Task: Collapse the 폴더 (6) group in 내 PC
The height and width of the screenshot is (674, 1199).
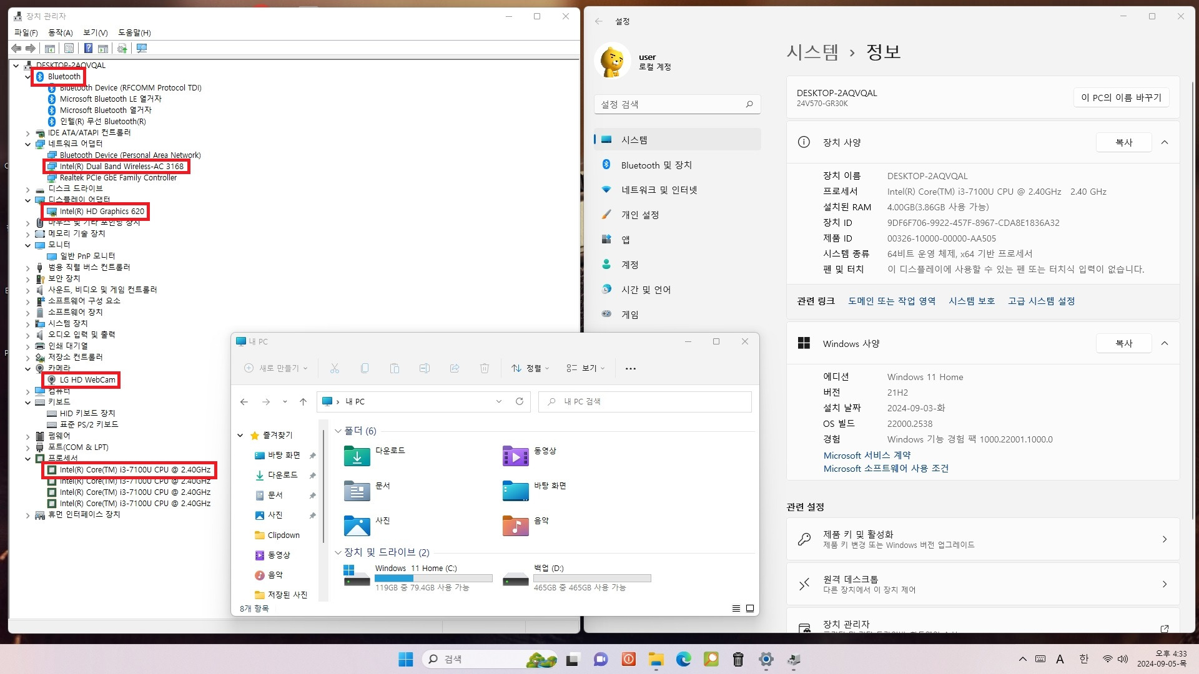Action: [338, 431]
